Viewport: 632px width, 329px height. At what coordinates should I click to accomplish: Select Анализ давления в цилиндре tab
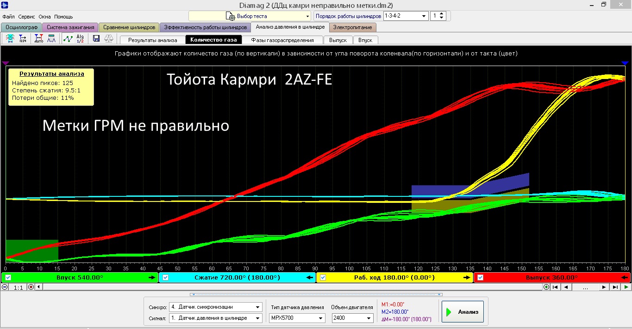290,27
